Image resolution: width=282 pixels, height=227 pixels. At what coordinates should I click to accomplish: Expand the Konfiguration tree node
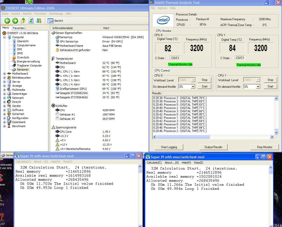4,118
